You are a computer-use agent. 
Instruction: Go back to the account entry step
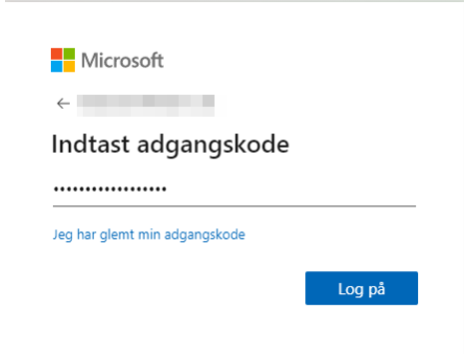coord(63,104)
